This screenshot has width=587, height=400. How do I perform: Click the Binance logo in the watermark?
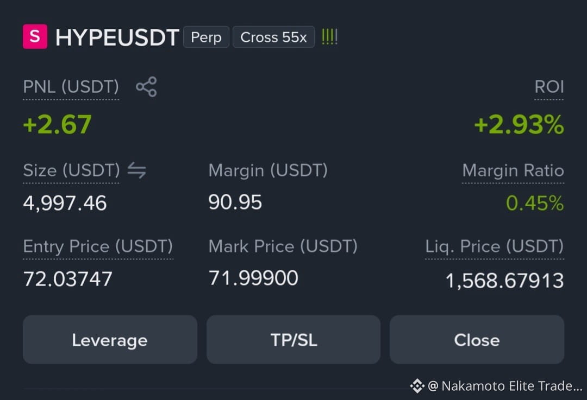point(417,386)
